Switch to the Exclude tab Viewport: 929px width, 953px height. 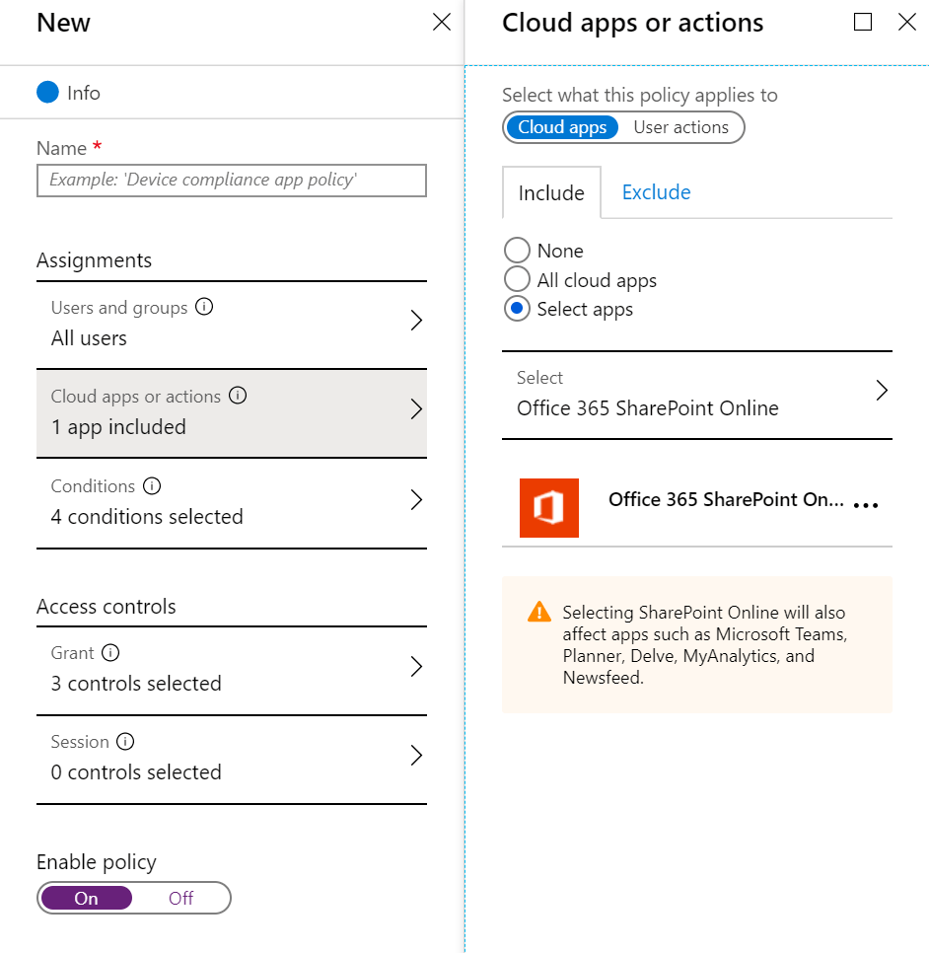click(x=655, y=191)
